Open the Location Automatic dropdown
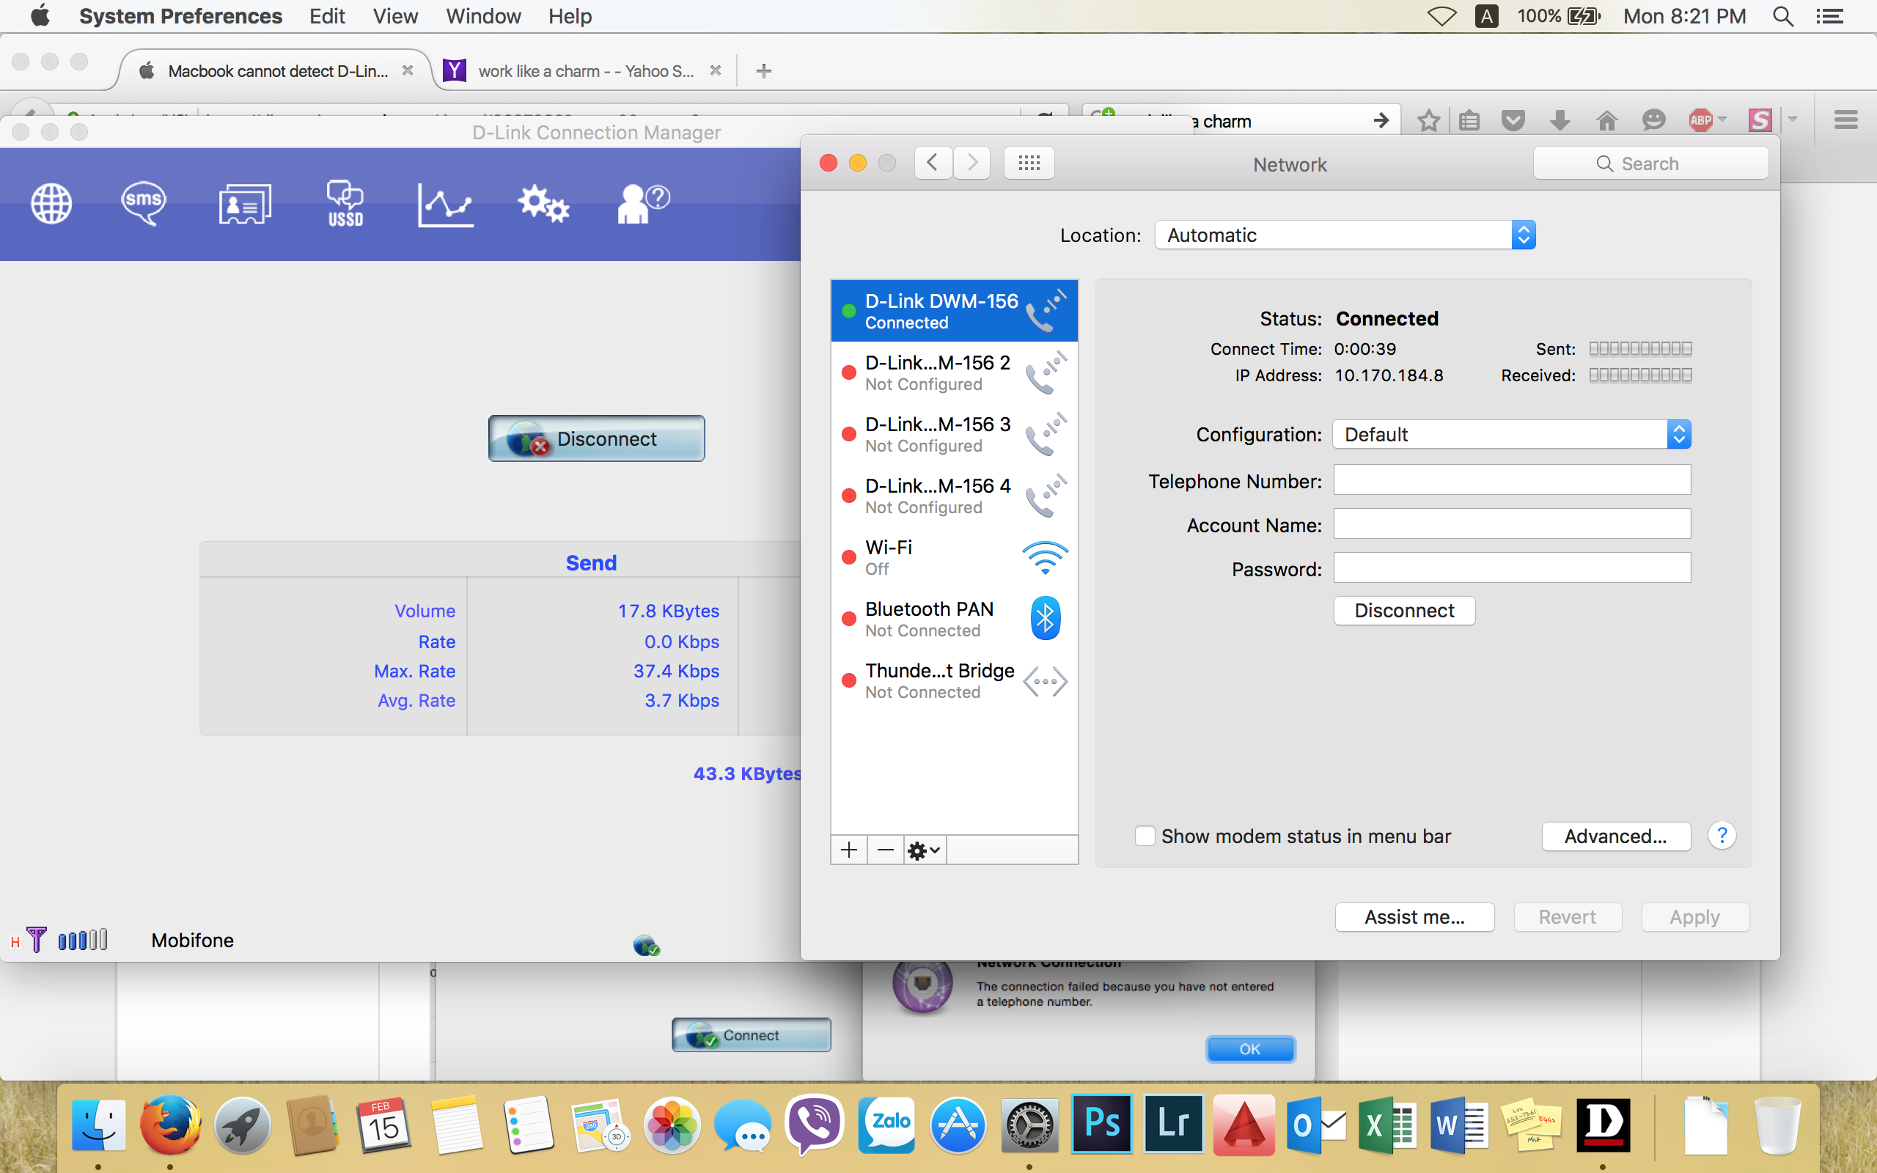This screenshot has width=1877, height=1173. tap(1344, 235)
